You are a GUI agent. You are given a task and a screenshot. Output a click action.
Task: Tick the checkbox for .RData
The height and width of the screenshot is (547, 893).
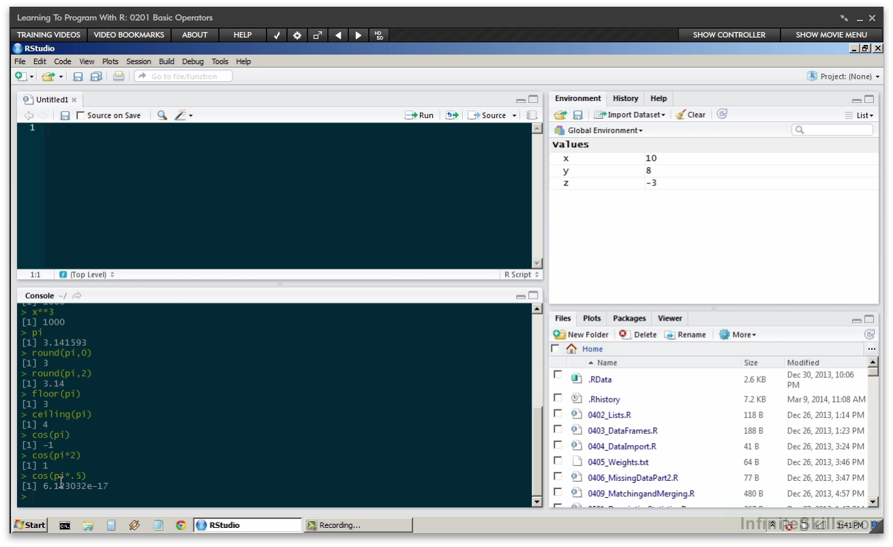[x=558, y=374]
